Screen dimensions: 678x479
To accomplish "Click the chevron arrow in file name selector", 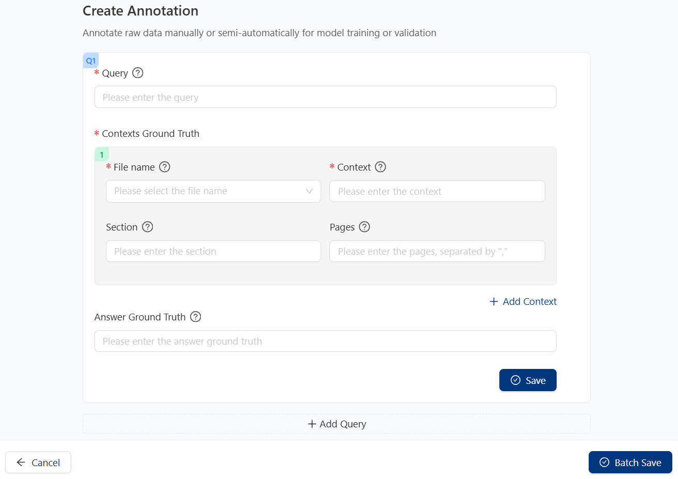I will pos(309,191).
